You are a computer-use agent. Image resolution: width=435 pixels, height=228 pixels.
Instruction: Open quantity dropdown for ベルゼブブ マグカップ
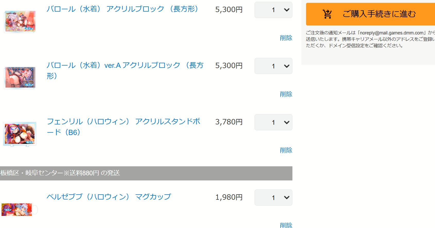click(273, 198)
